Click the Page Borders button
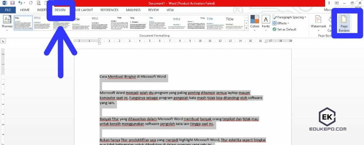 click(344, 24)
